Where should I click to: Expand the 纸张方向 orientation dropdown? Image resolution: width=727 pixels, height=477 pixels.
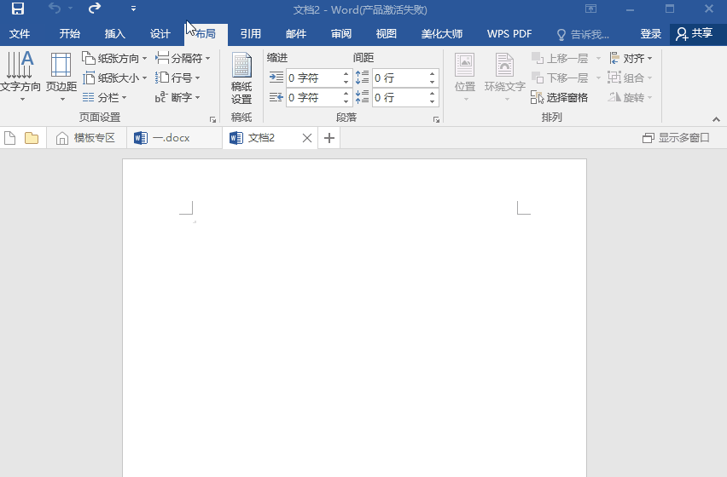point(115,59)
